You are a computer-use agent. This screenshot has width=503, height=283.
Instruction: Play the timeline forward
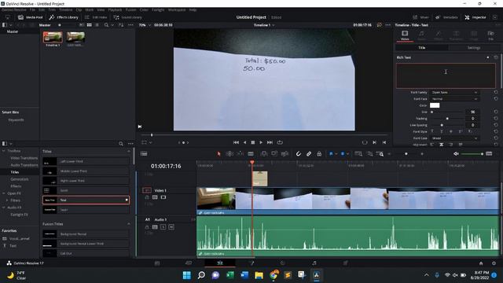click(x=261, y=142)
